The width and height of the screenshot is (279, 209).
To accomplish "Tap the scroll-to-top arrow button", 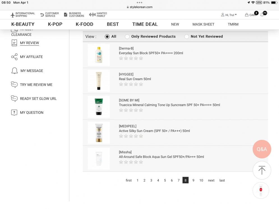I will tap(262, 170).
